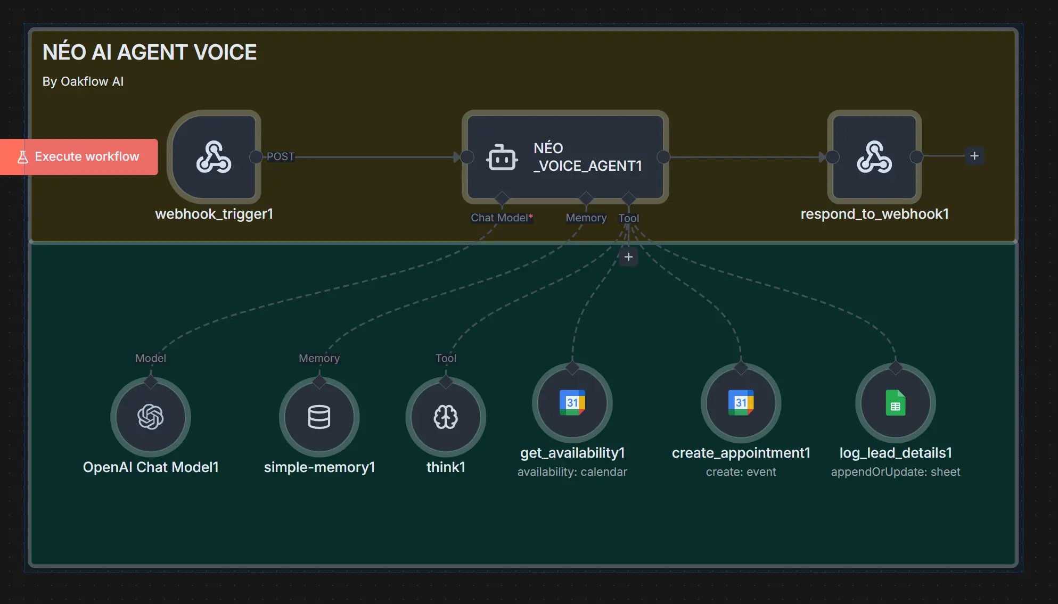
Task: Open the simple-memory1 node
Action: coord(319,417)
